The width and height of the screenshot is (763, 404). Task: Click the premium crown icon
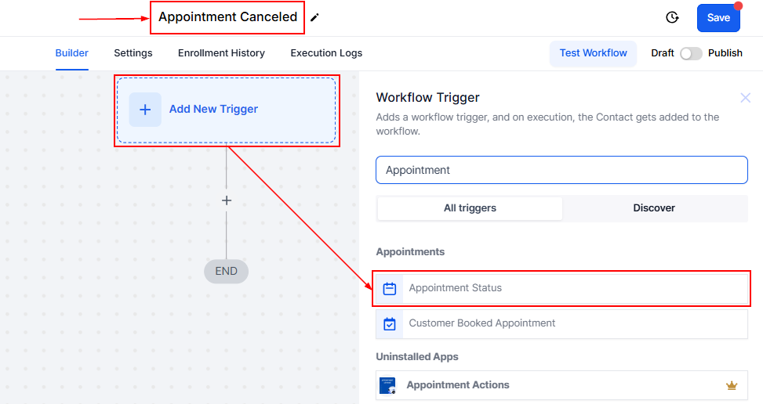click(x=732, y=385)
